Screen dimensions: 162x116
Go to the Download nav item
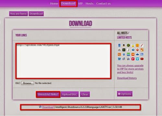point(68,4)
